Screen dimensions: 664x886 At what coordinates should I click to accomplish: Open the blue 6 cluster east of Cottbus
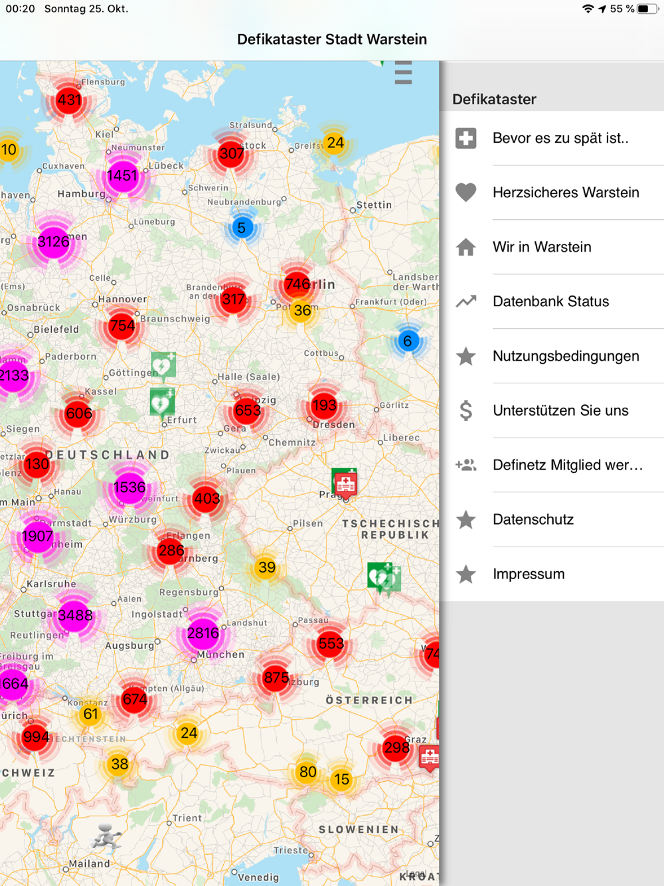coord(408,341)
